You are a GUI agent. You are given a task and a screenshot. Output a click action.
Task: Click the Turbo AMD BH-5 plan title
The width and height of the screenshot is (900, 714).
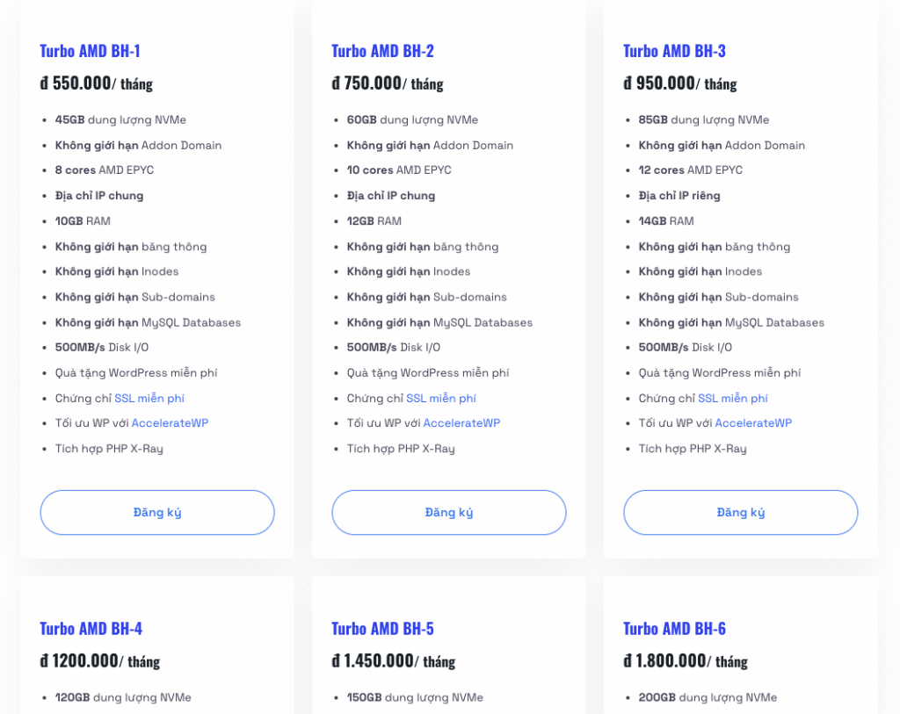coord(382,629)
